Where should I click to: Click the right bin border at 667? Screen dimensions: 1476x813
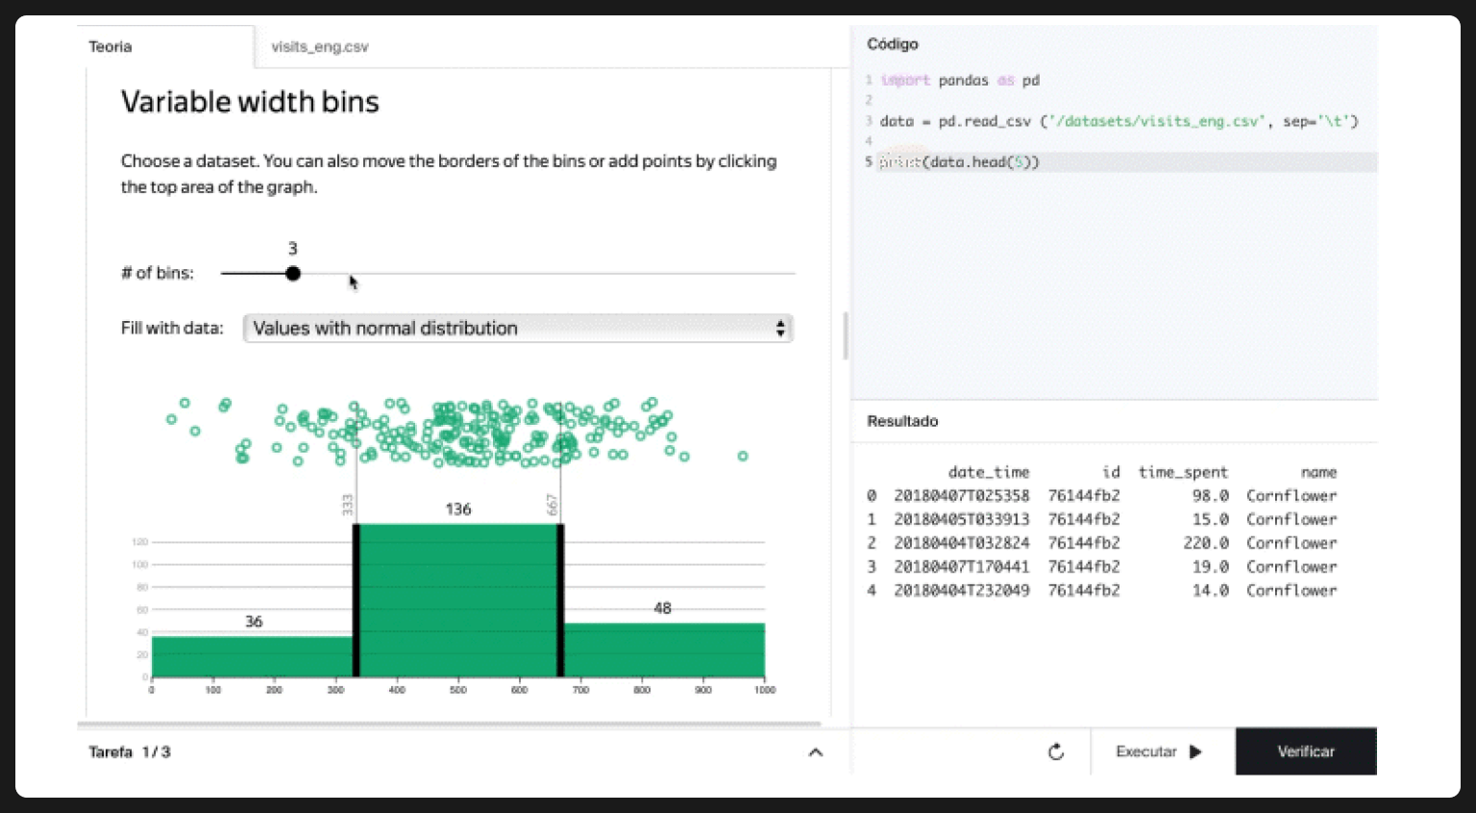(x=560, y=601)
